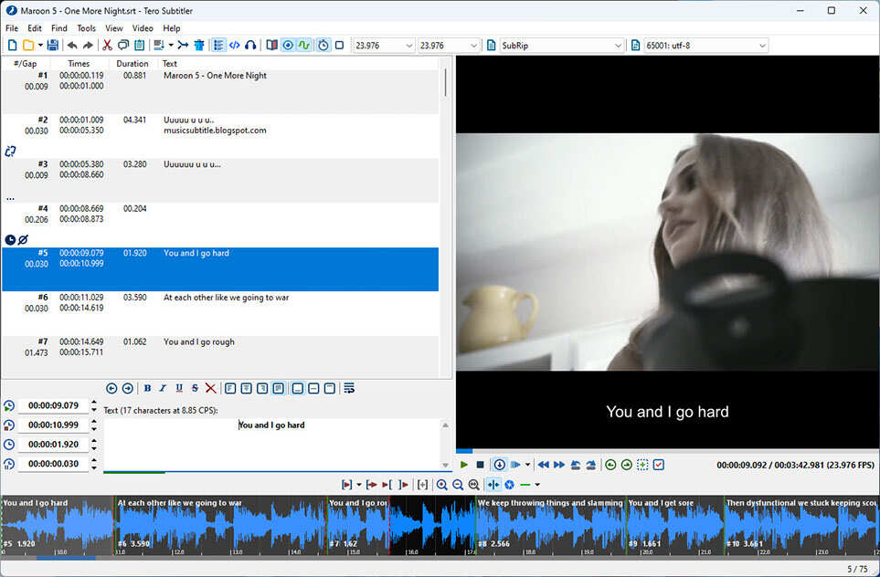Image resolution: width=880 pixels, height=577 pixels.
Task: Open the Tools menu
Action: point(87,28)
